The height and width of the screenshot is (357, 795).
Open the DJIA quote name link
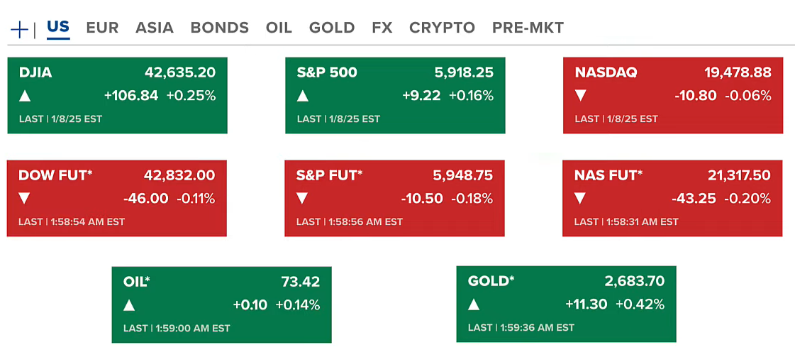(35, 72)
